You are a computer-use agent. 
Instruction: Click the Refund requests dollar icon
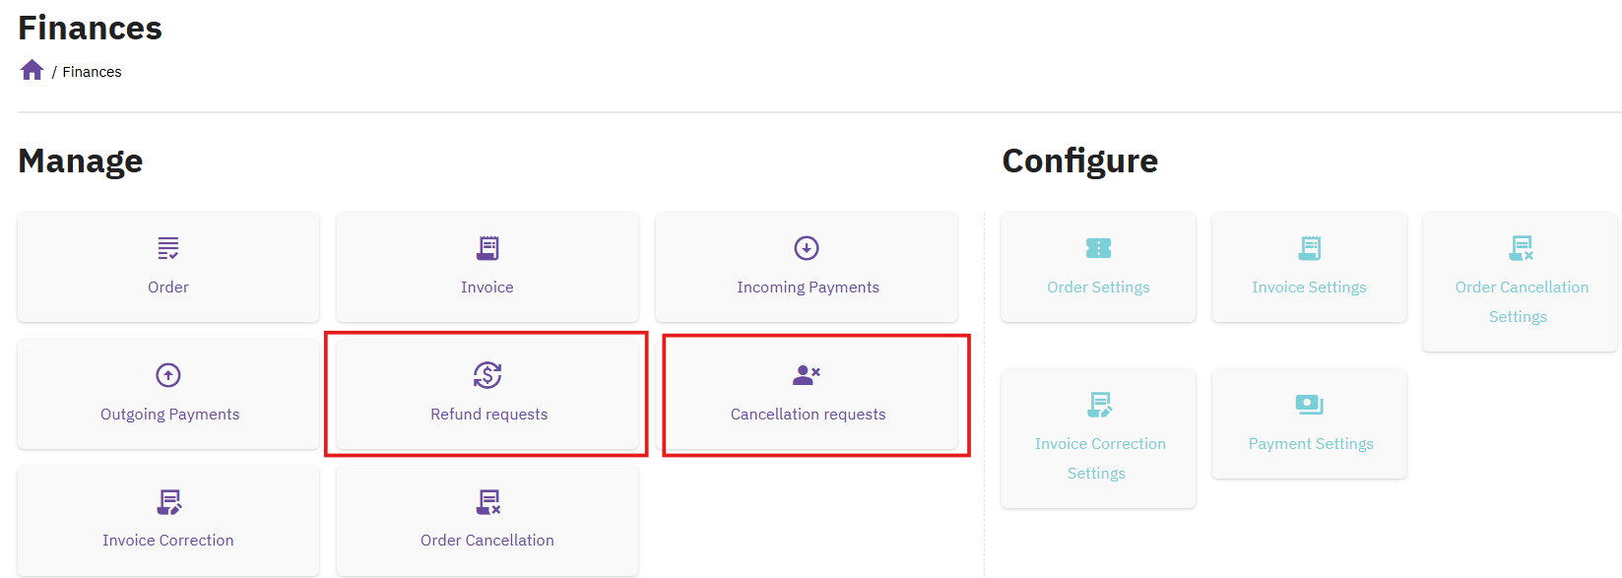[x=487, y=375]
